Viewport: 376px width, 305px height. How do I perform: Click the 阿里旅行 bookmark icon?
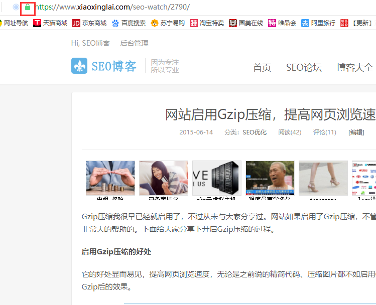pyautogui.click(x=305, y=23)
